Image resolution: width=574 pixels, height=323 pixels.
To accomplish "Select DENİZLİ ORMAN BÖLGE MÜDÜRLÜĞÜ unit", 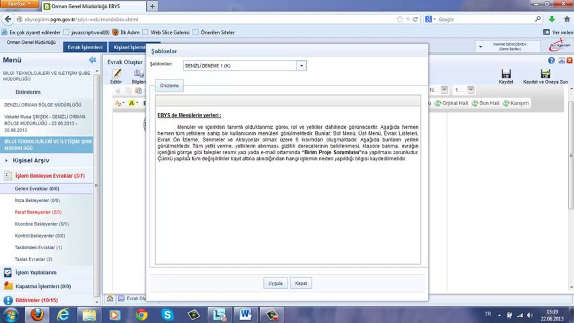I will pos(42,105).
